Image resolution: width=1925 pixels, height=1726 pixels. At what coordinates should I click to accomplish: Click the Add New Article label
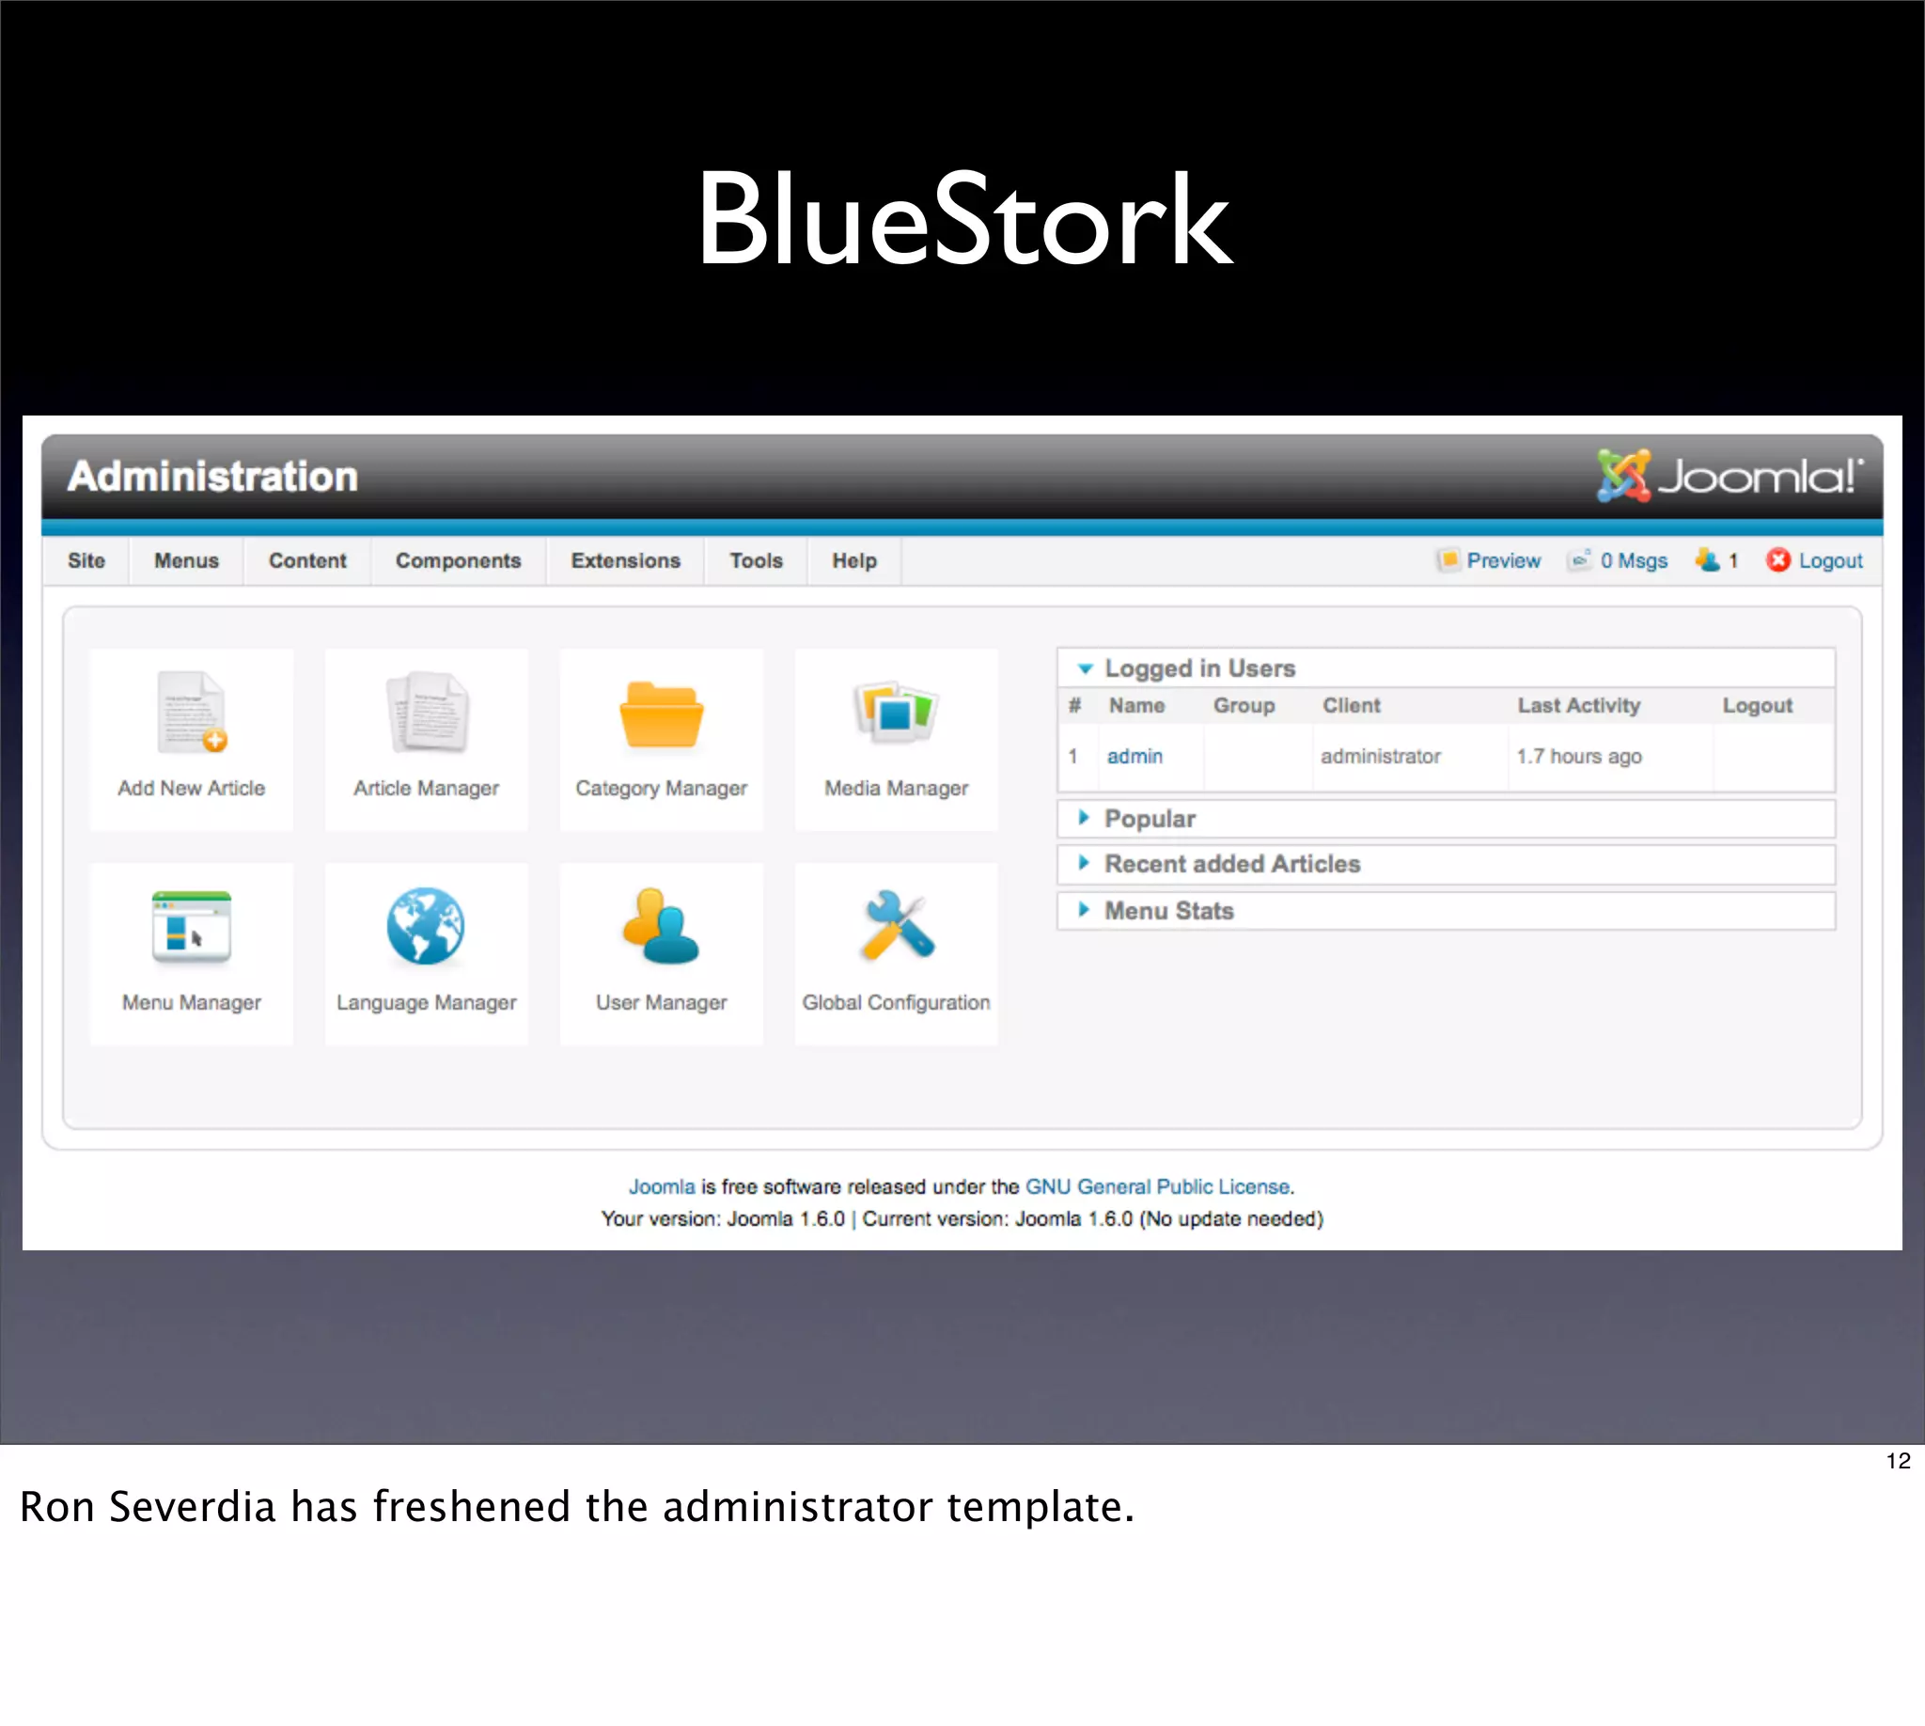click(x=192, y=788)
